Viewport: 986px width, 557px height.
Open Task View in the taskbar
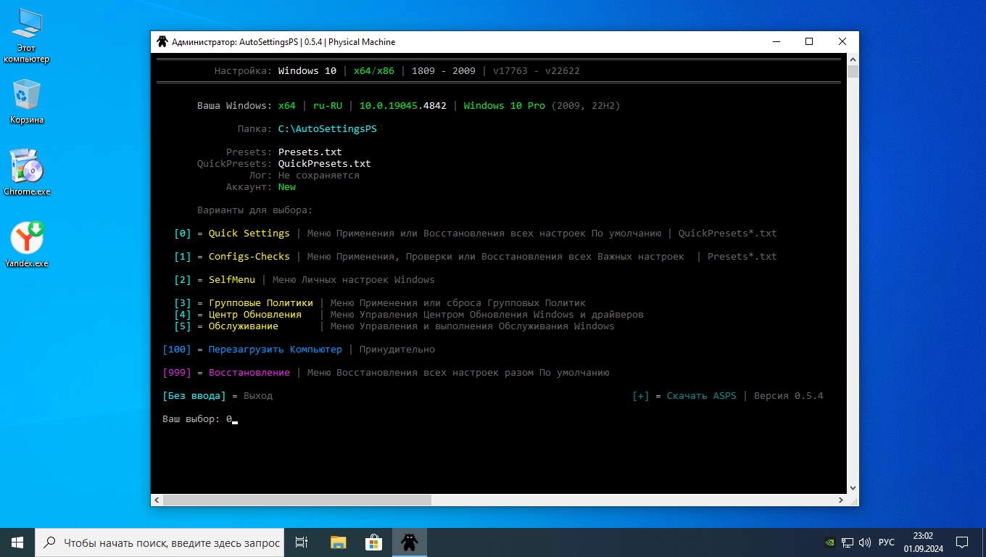point(302,542)
